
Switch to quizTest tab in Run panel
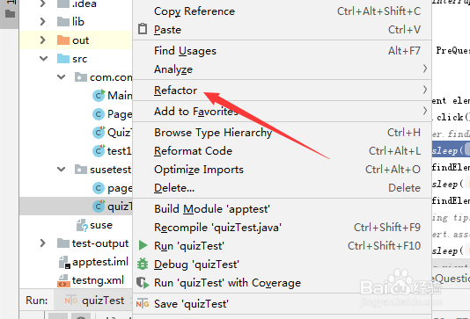click(94, 301)
